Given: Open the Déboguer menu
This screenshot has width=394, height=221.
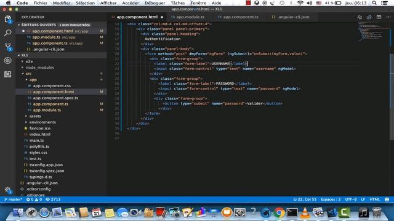Looking at the screenshot, I should pyautogui.click(x=155, y=3).
